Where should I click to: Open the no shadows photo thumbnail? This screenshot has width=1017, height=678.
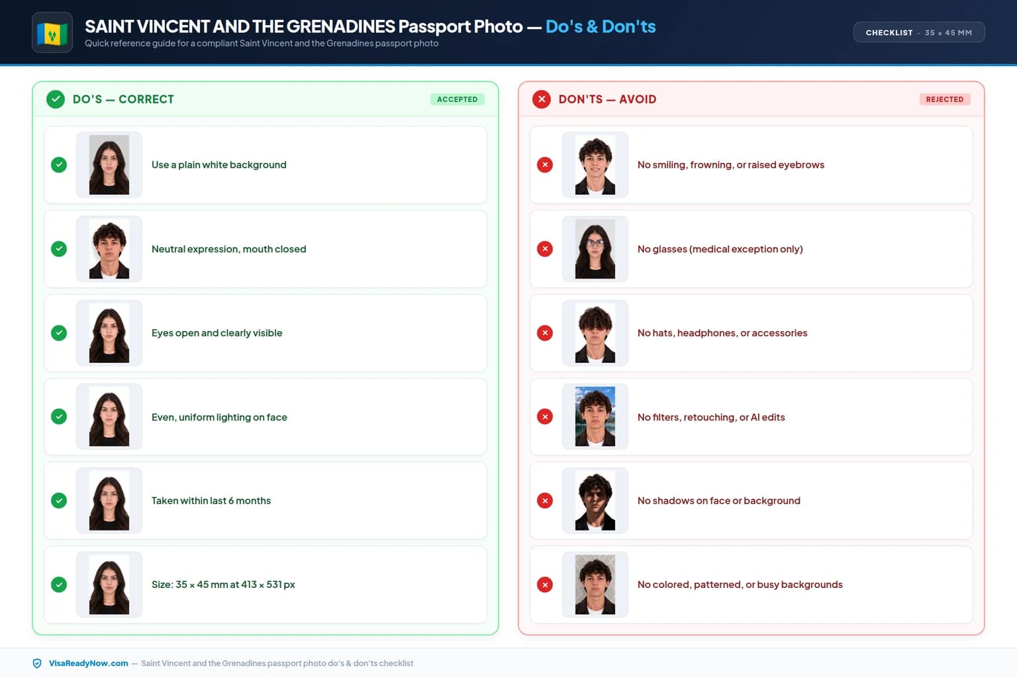pos(595,501)
